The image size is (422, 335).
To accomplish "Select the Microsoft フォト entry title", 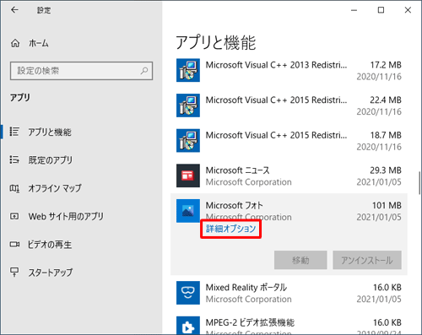I will [234, 205].
